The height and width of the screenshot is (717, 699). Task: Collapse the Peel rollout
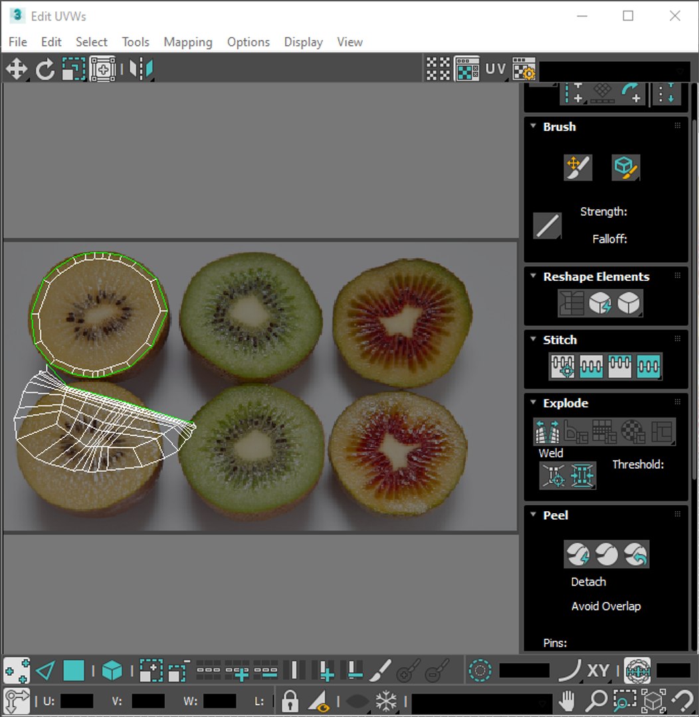pos(533,514)
